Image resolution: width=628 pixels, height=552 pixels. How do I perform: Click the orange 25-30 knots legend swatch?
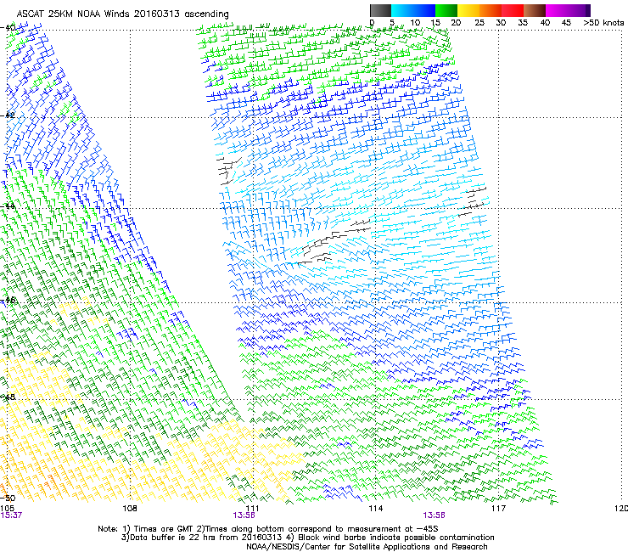(x=491, y=10)
